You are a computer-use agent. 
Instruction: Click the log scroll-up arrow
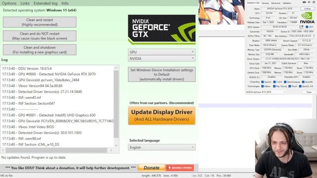point(116,68)
